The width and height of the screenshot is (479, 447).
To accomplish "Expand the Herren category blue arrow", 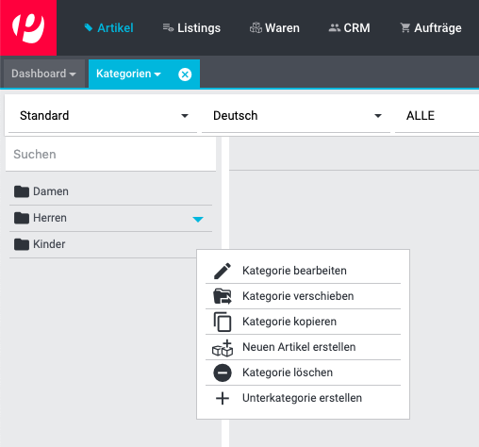I will [198, 219].
